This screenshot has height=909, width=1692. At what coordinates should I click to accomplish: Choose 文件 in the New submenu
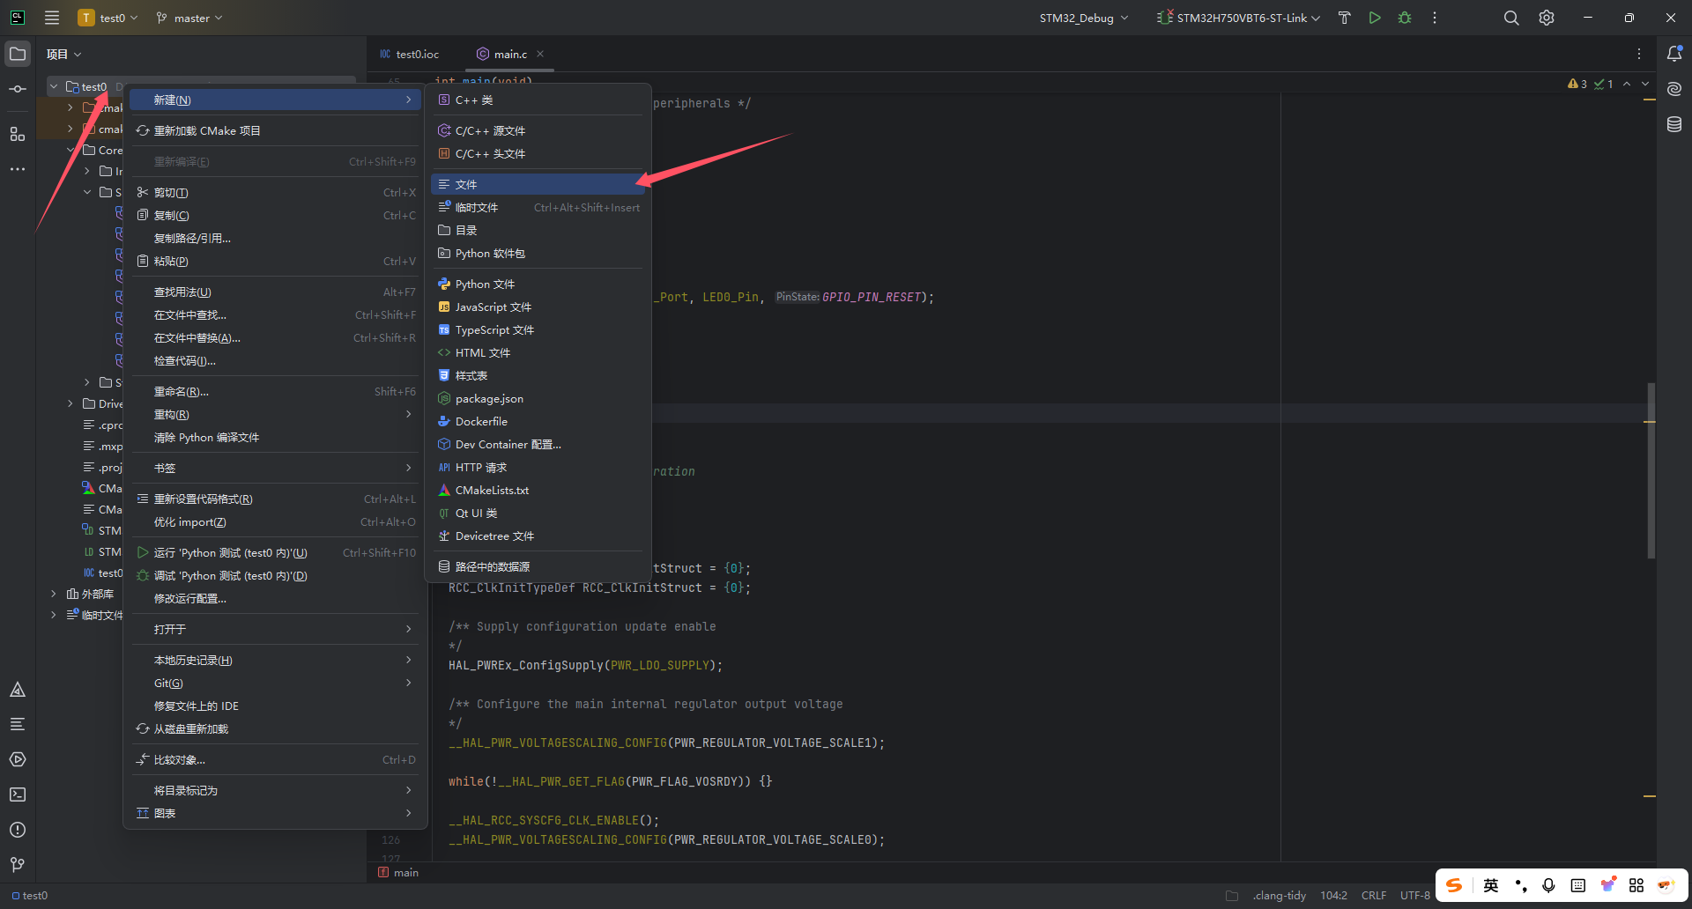pos(538,184)
